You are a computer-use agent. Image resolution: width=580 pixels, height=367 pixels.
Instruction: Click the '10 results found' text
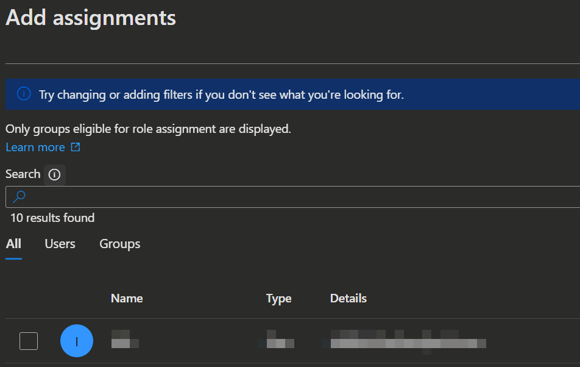pos(52,218)
